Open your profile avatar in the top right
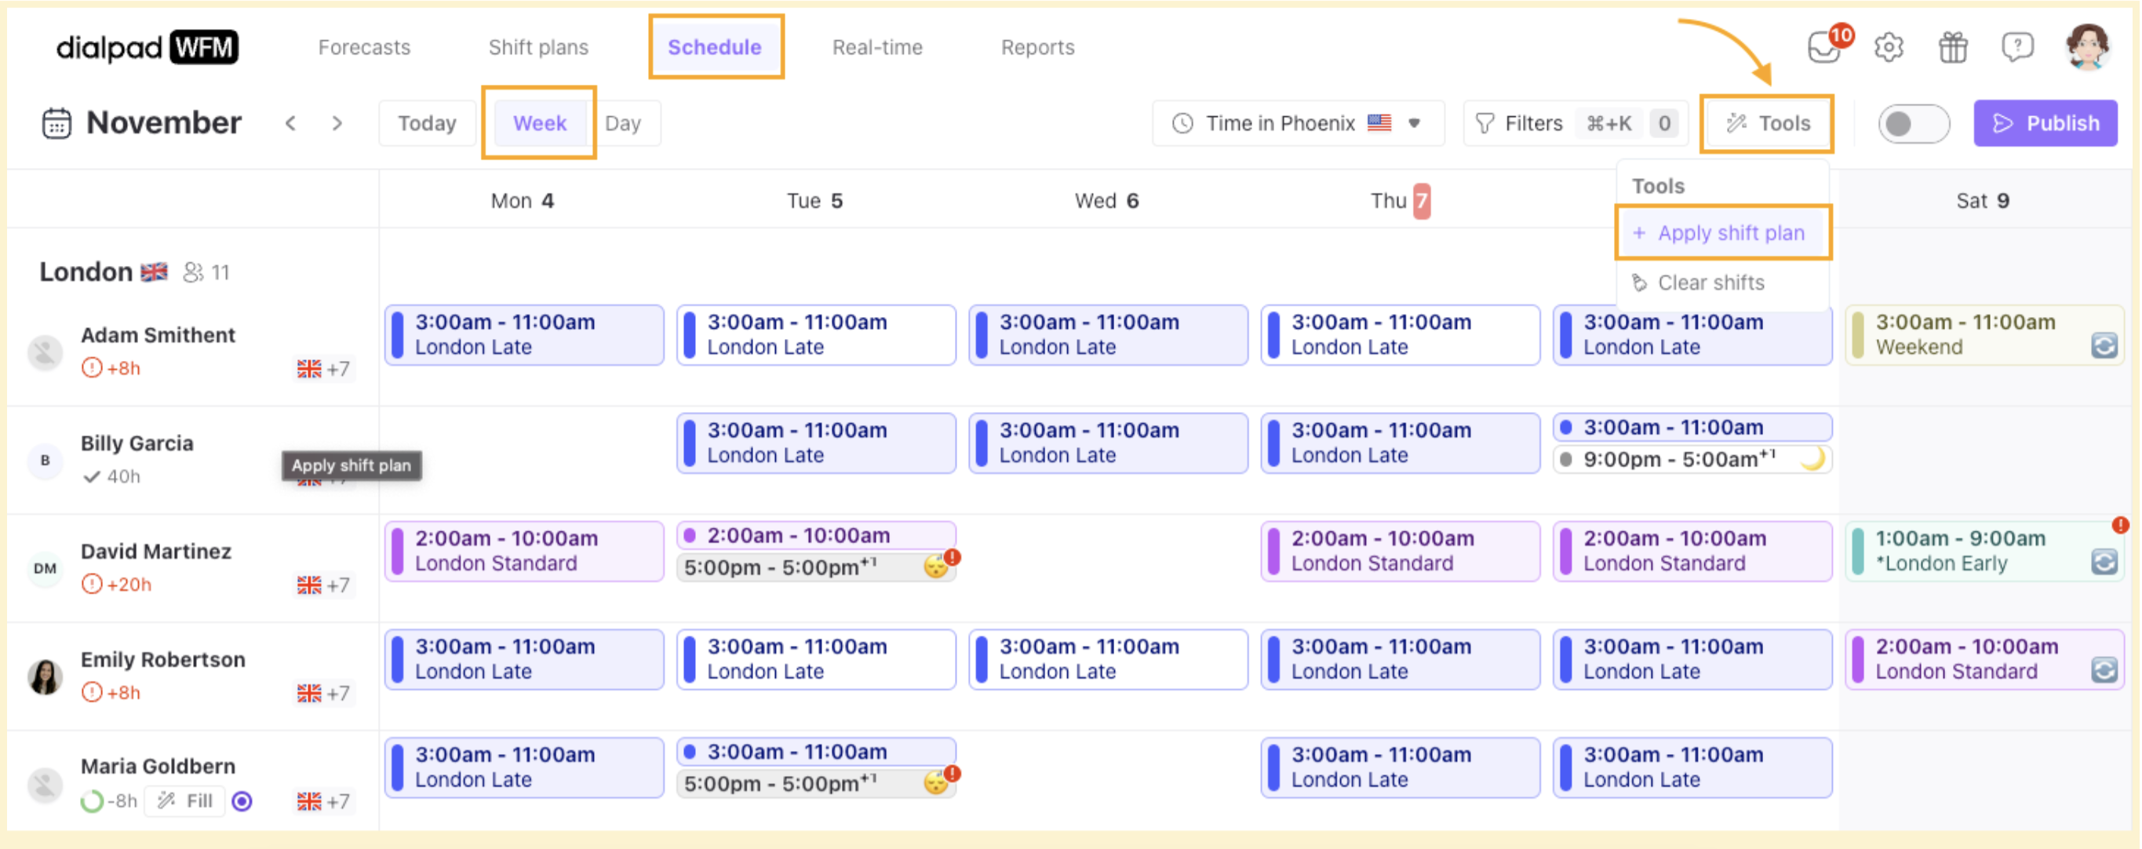 2088,47
